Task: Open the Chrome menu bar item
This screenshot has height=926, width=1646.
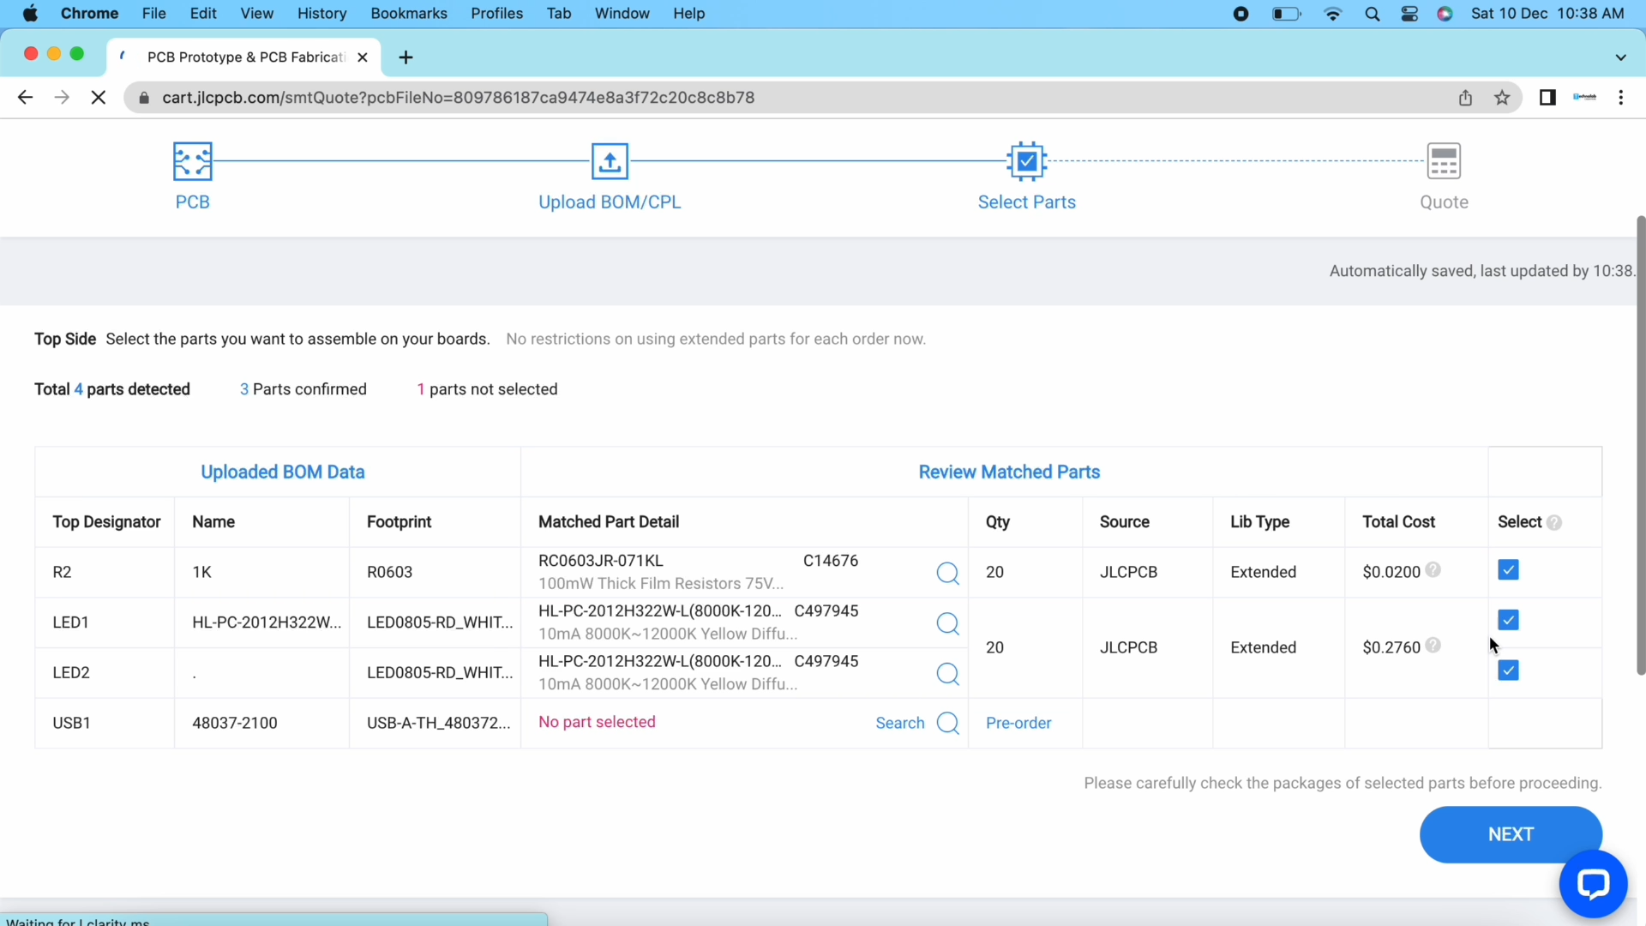Action: point(89,14)
